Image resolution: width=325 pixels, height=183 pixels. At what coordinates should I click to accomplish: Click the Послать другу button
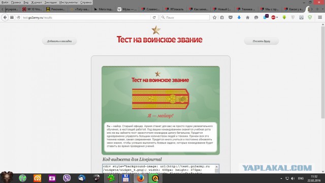click(x=262, y=41)
